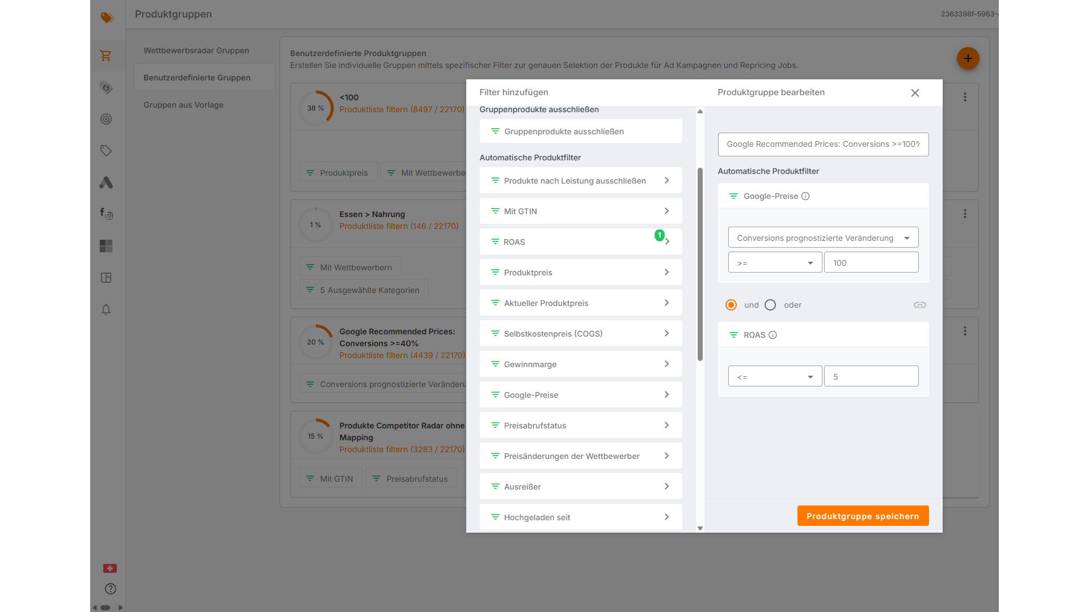Viewport: 1089px width, 612px height.
Task: Click the orange tags logo icon
Action: [107, 18]
